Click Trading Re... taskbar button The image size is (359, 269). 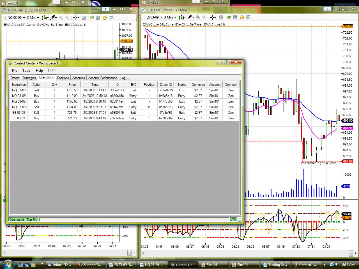pos(275,265)
